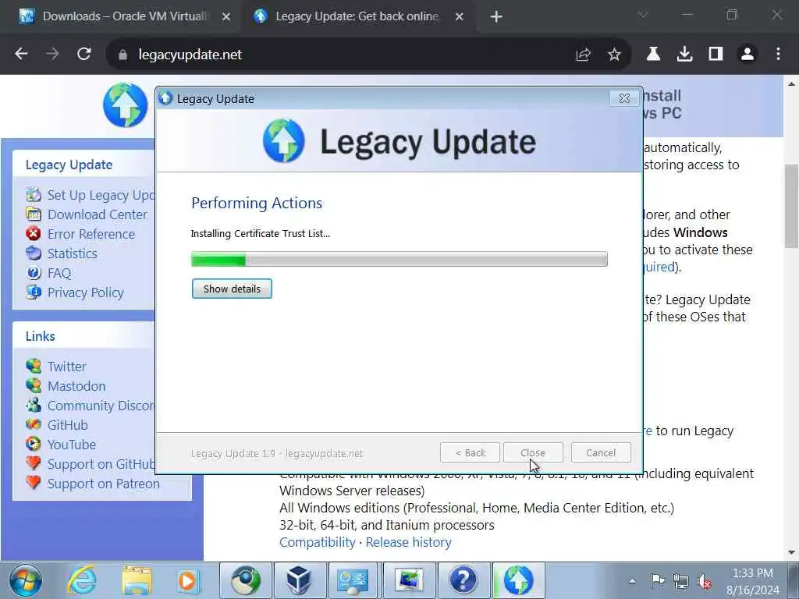Click Show details button in installer
Image resolution: width=799 pixels, height=599 pixels.
coord(232,289)
